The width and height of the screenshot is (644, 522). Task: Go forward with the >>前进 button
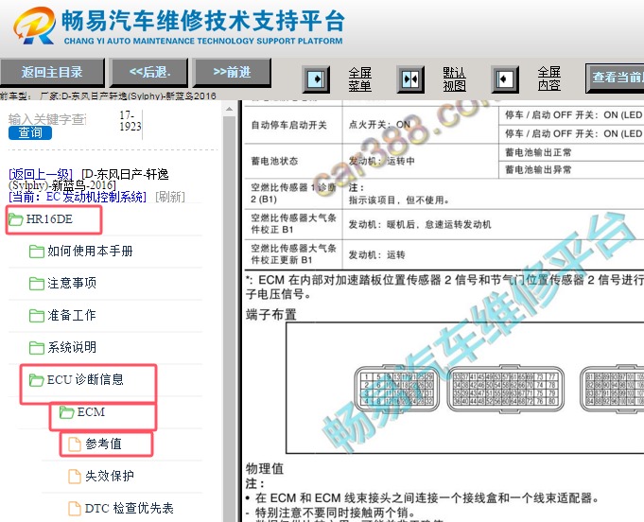pos(232,72)
